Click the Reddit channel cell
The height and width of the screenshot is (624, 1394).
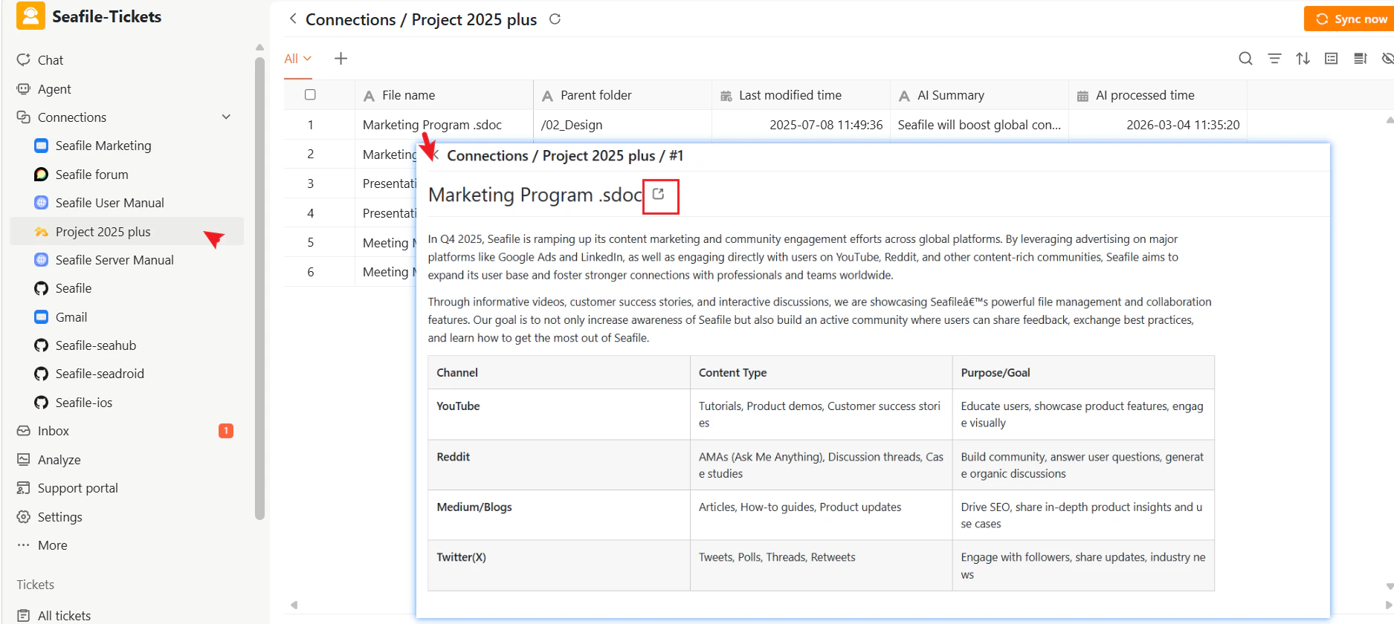(x=558, y=465)
